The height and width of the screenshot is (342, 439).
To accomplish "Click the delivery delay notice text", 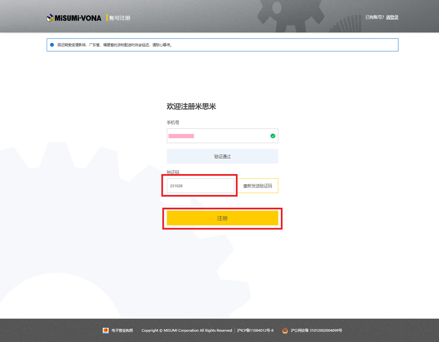I will point(115,45).
